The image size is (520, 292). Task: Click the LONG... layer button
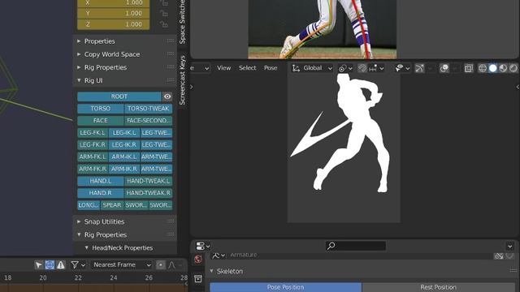(89, 205)
